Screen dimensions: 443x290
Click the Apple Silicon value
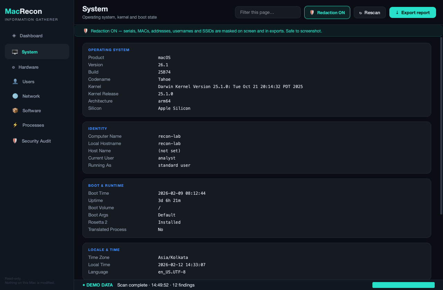point(174,108)
